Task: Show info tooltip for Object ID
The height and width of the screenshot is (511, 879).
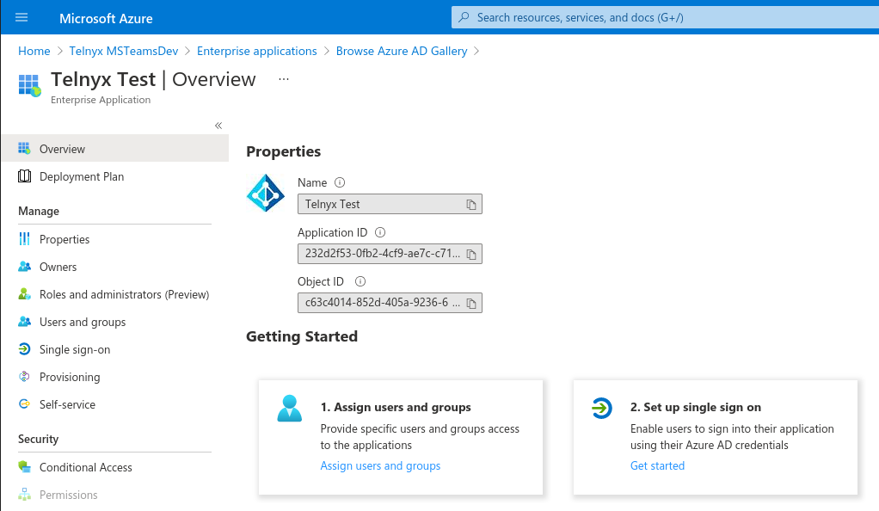Action: tap(360, 281)
